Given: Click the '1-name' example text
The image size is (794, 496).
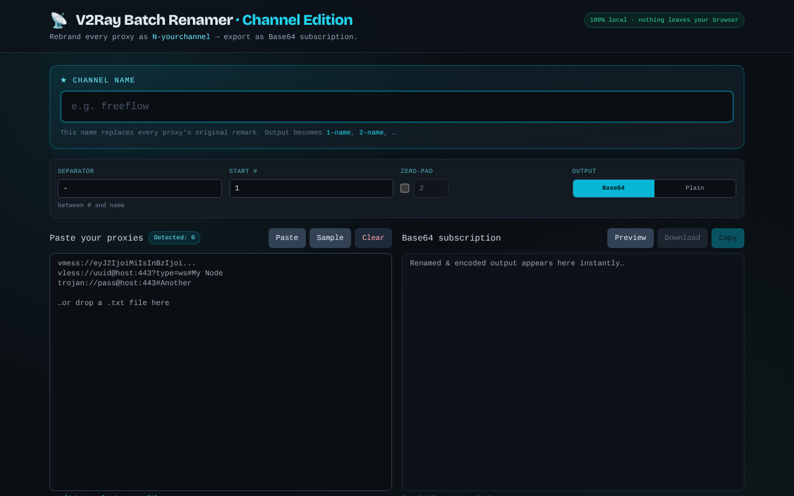Looking at the screenshot, I should 339,133.
